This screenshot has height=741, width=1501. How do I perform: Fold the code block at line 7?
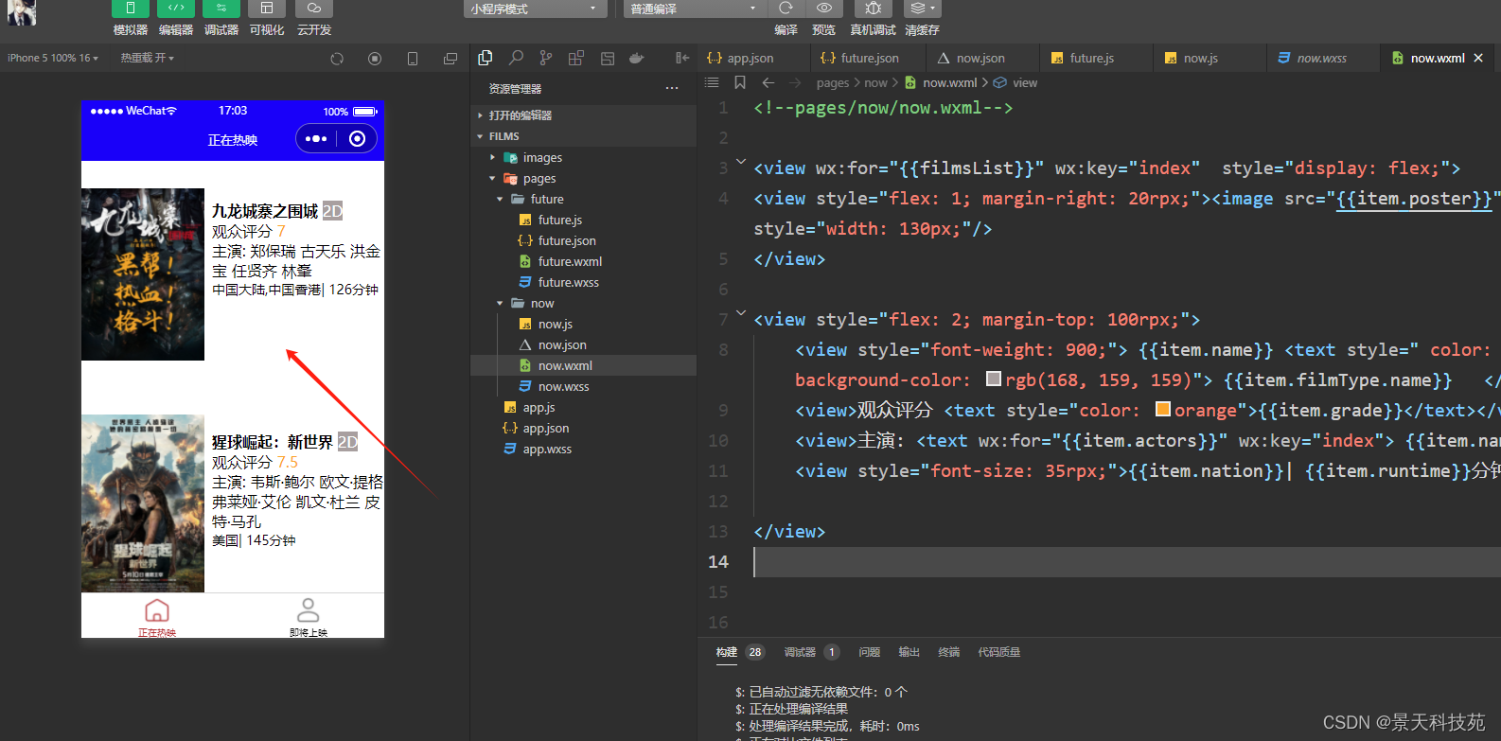tap(741, 313)
